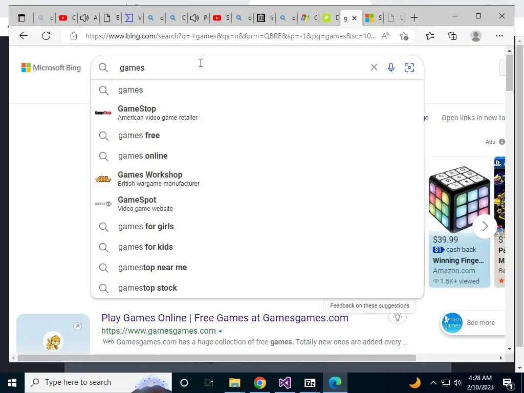Select 'gamestop near me' suggestion
524x393 pixels.
coord(257,267)
